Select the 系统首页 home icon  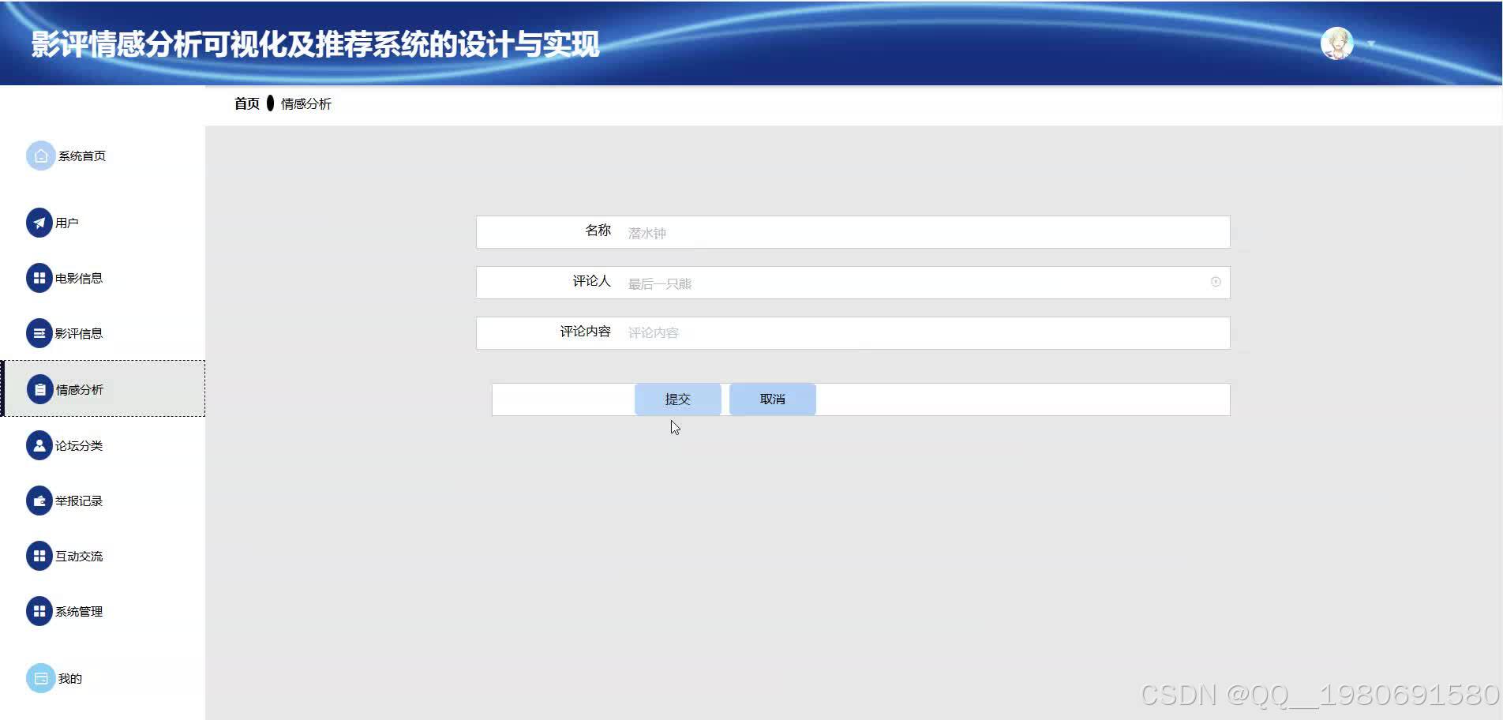tap(40, 156)
